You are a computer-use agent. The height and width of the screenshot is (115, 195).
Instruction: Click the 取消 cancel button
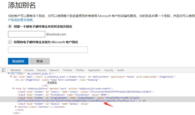(x=39, y=61)
